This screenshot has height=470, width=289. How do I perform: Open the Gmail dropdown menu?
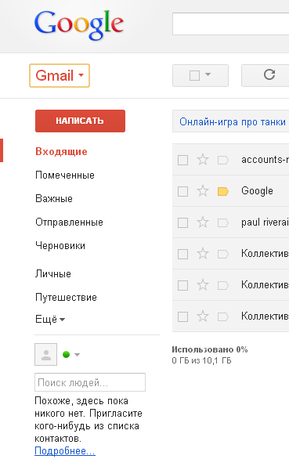pos(60,75)
